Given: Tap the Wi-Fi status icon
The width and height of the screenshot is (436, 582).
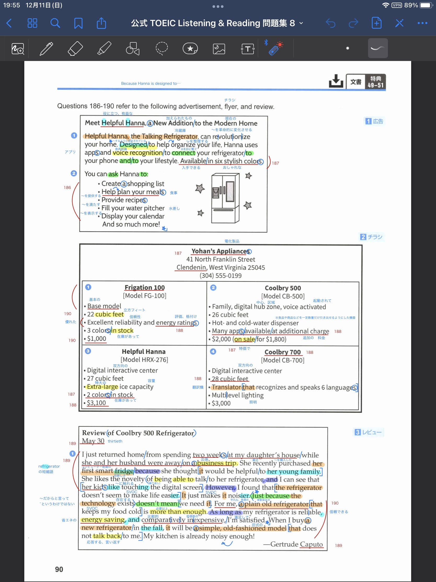Looking at the screenshot, I should point(385,5).
